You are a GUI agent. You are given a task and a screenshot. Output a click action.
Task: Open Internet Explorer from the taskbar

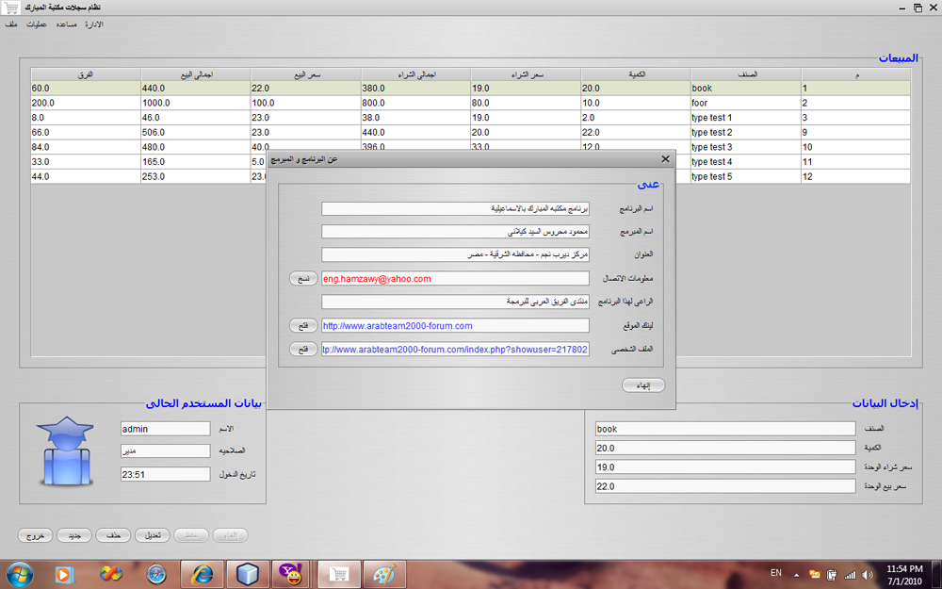coord(202,575)
